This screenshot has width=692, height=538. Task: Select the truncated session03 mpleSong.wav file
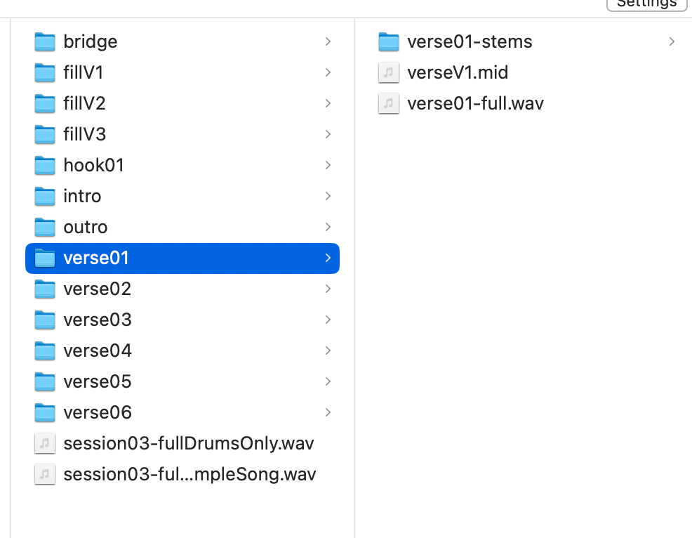coord(189,475)
